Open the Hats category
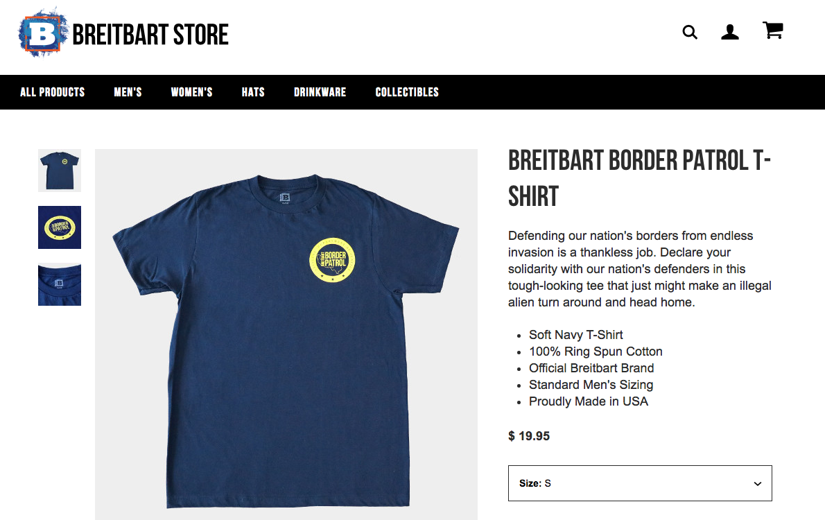825x520 pixels. (x=253, y=92)
